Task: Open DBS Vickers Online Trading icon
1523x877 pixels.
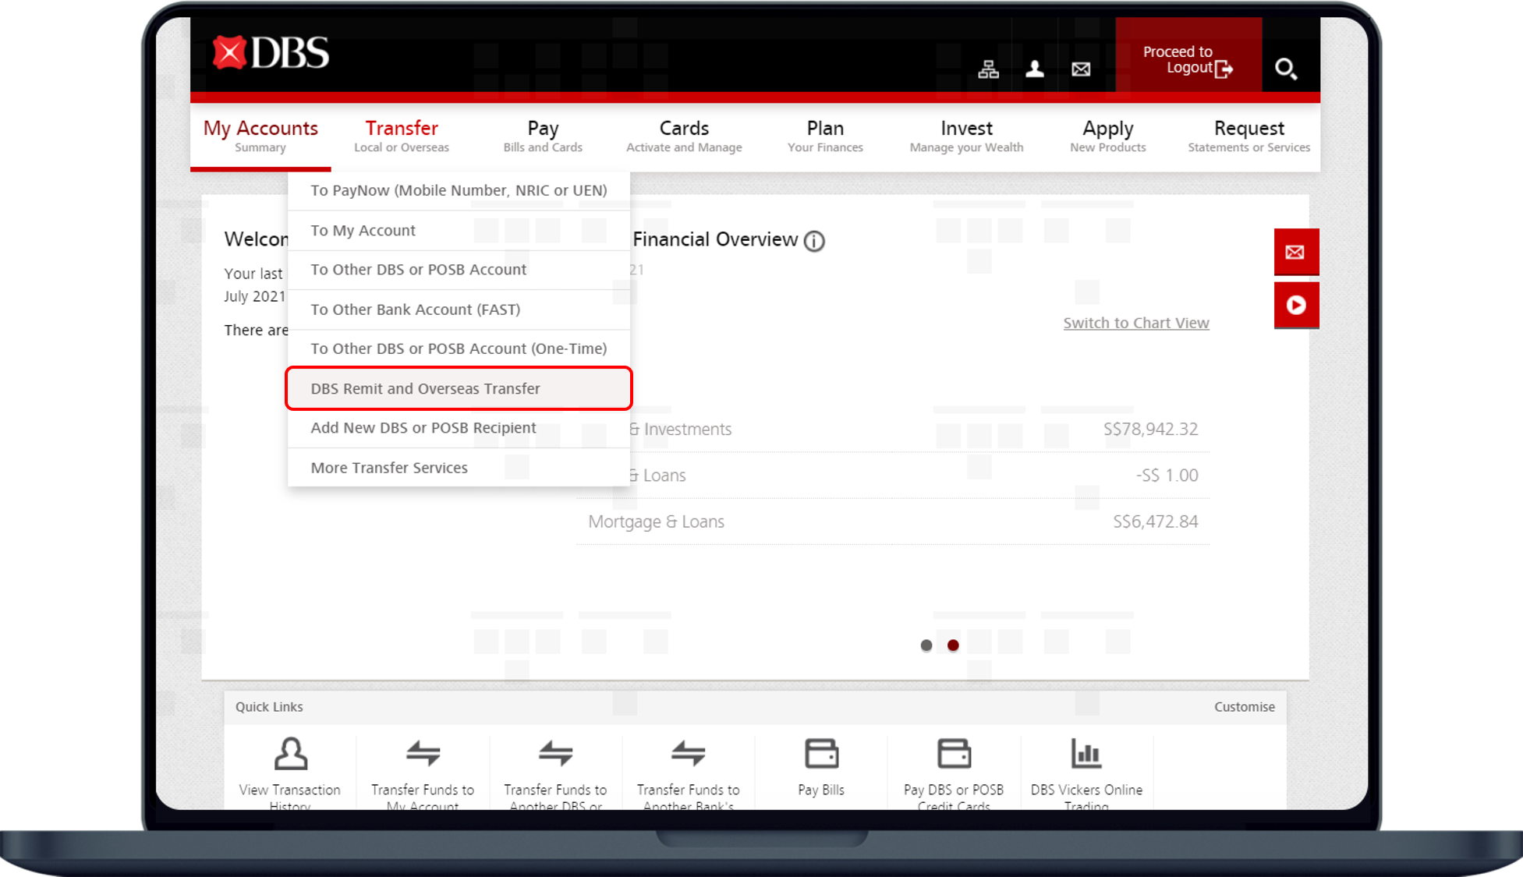Action: (1086, 754)
